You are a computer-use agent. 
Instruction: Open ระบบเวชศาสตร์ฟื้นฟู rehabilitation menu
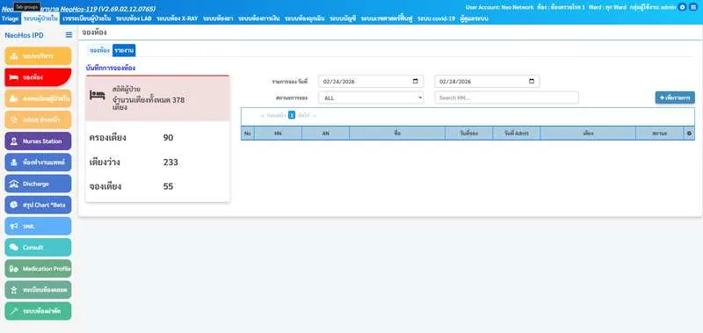click(x=387, y=18)
